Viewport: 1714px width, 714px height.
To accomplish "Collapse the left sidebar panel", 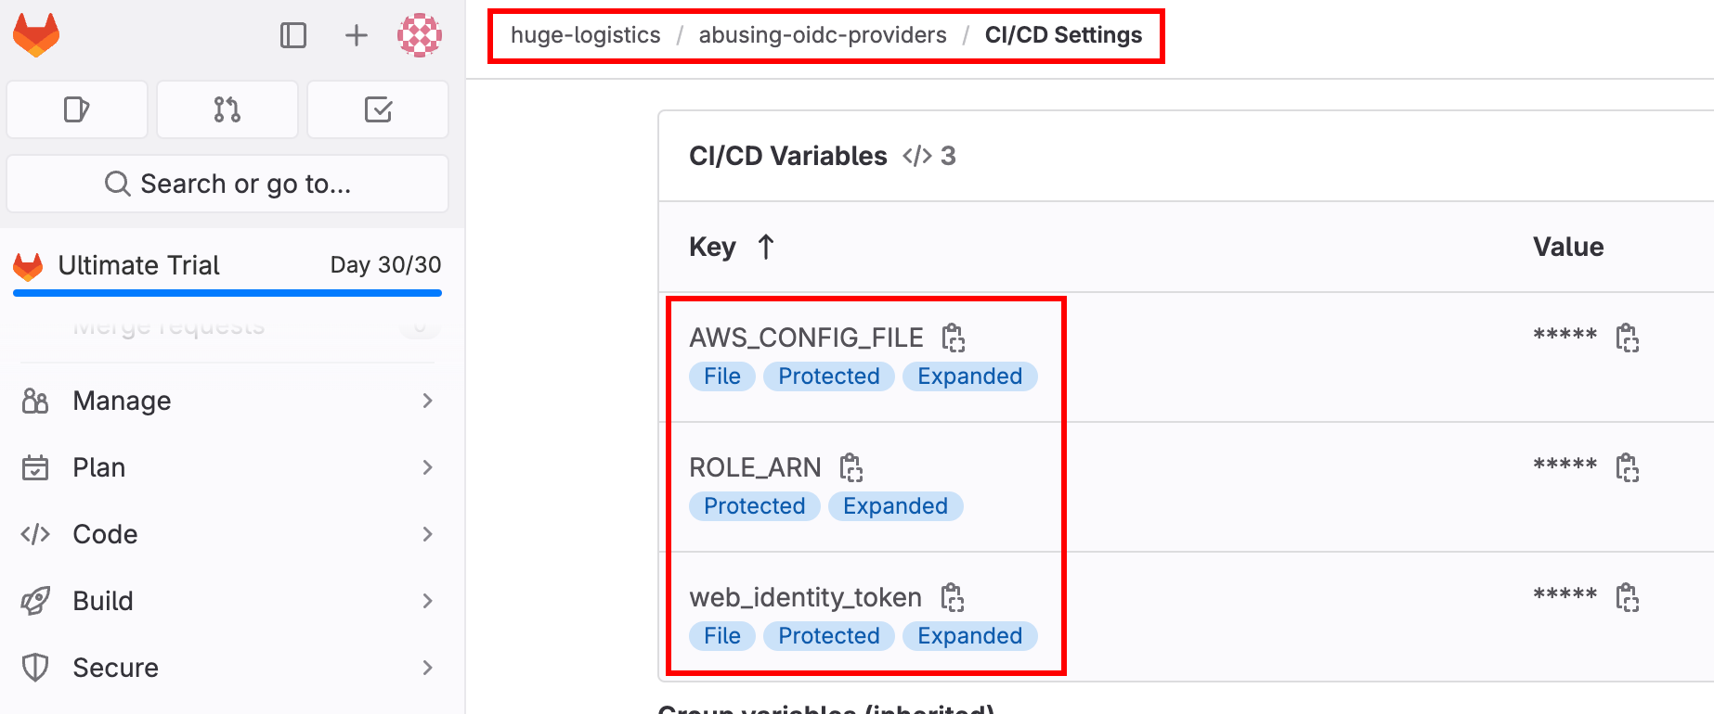I will (292, 34).
